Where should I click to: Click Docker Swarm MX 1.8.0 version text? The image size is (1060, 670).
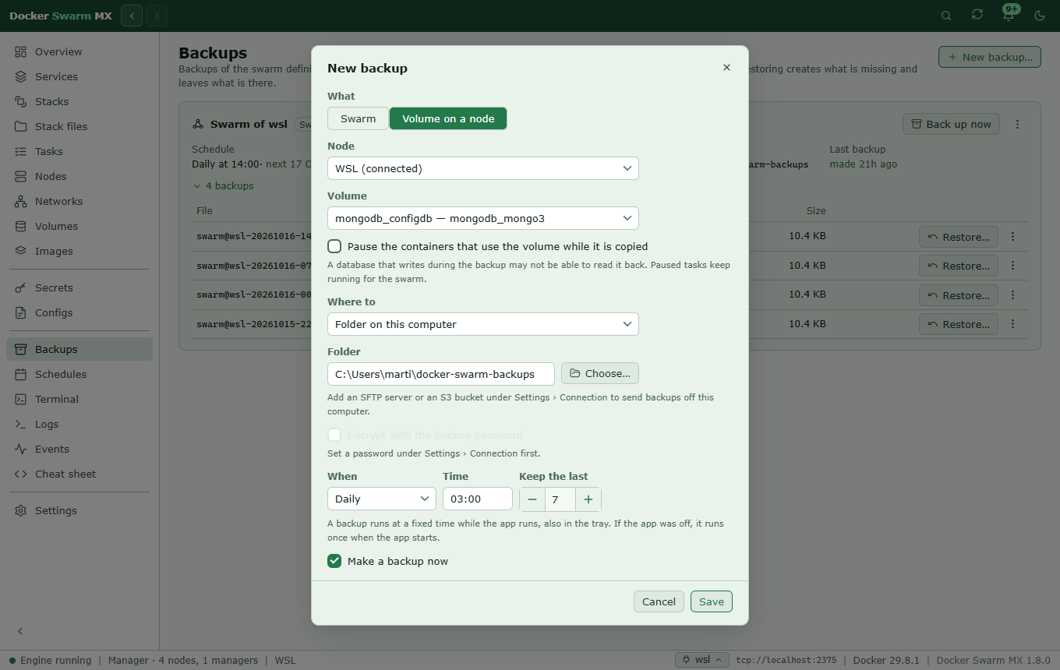pyautogui.click(x=994, y=660)
